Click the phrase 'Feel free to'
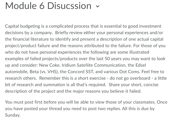173x121 pixels. (153, 72)
